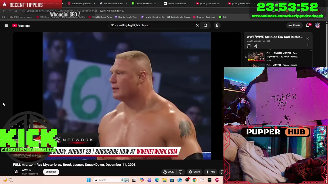Ask about this video

click(x=210, y=172)
